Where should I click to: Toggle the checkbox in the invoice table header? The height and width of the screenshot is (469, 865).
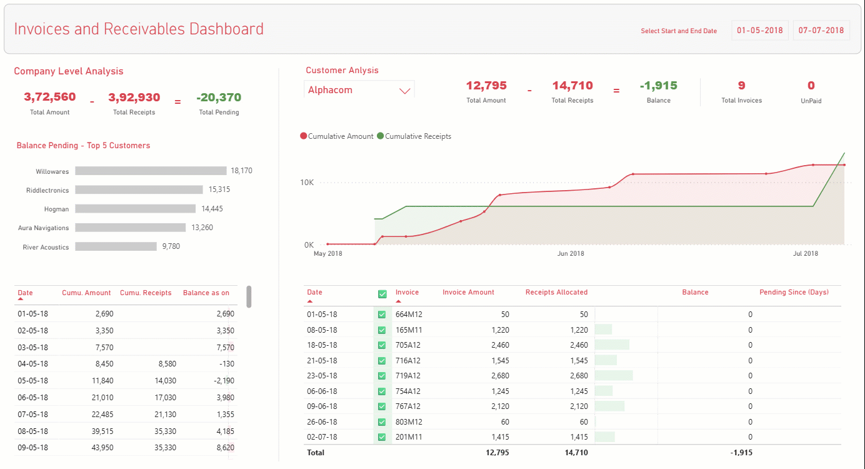382,294
